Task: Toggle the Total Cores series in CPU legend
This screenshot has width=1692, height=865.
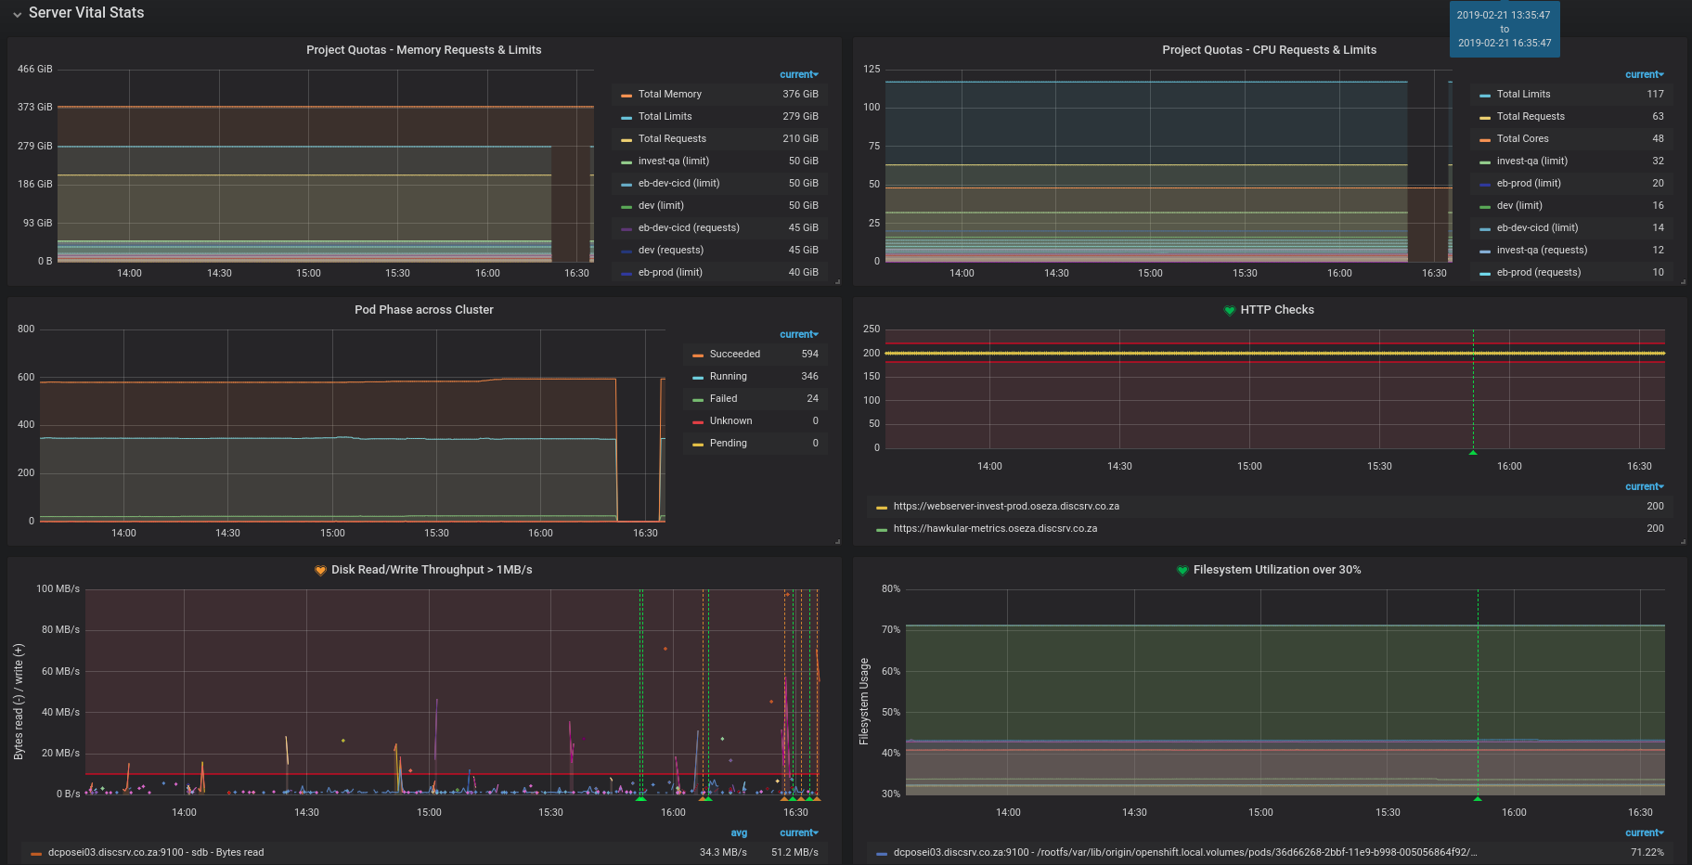Action: 1522,139
